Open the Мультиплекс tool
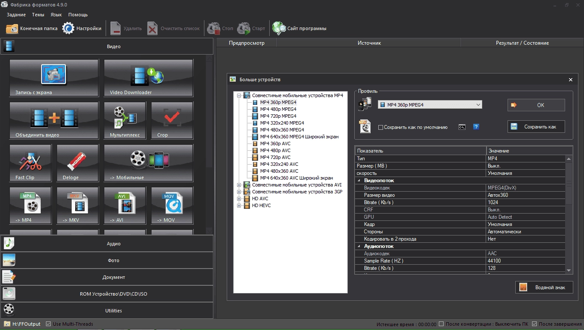Viewport: 584px width, 330px height. point(125,120)
